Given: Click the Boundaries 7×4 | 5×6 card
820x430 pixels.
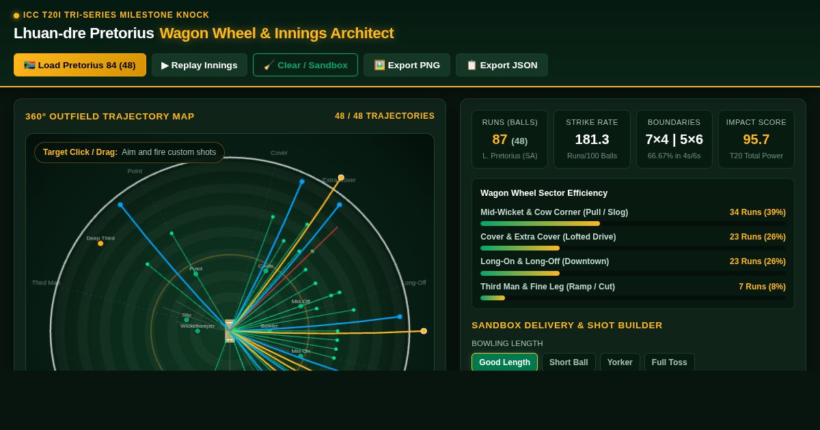Looking at the screenshot, I should pyautogui.click(x=674, y=139).
